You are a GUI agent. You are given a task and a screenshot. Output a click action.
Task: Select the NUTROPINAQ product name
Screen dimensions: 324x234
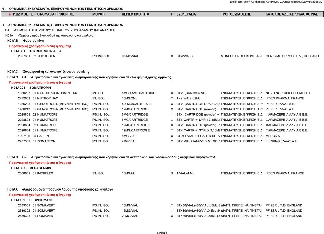48,98
